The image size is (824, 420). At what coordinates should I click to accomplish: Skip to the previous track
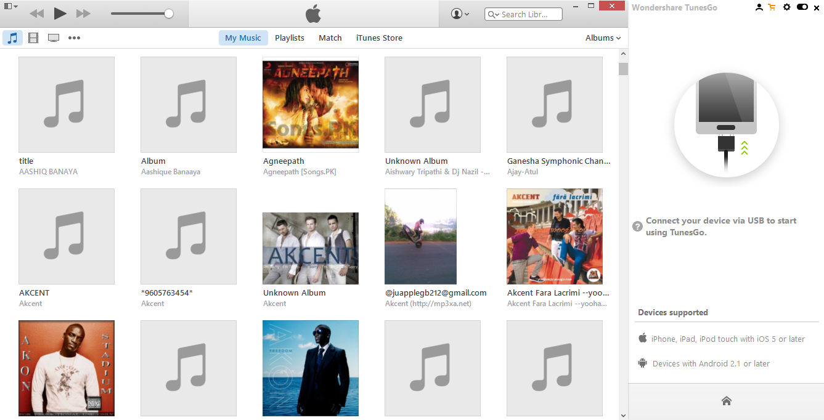(36, 14)
